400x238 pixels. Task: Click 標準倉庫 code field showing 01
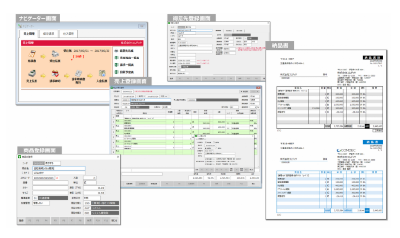[x=35, y=198]
